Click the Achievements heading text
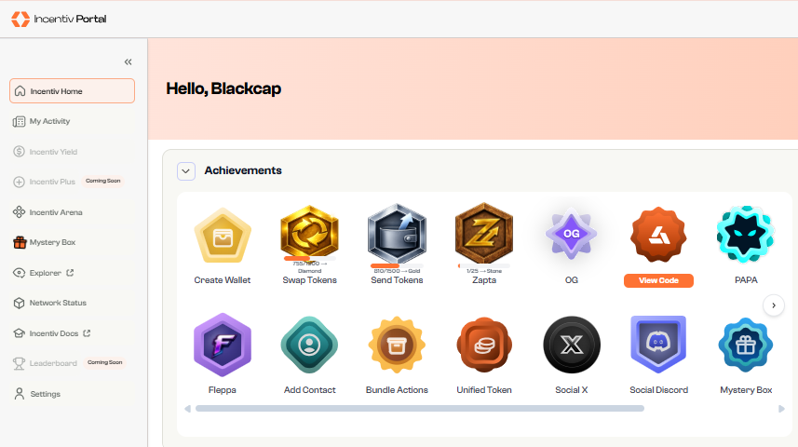 click(243, 170)
